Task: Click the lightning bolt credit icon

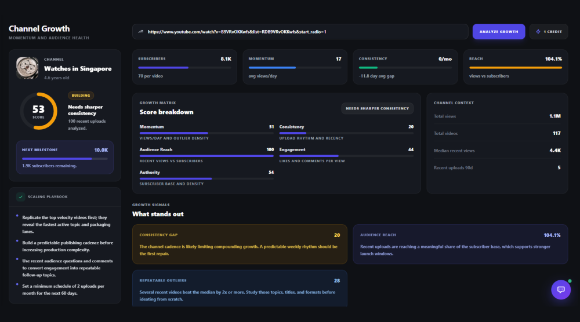Action: tap(538, 32)
